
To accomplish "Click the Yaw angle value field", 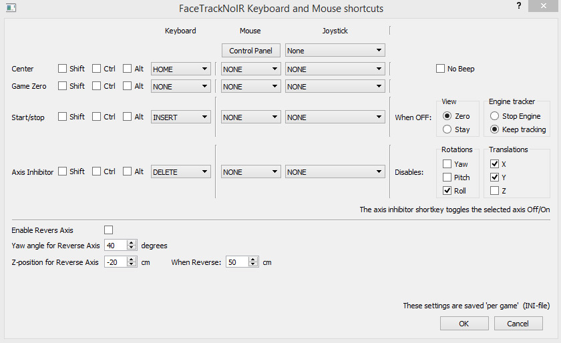I will click(116, 245).
